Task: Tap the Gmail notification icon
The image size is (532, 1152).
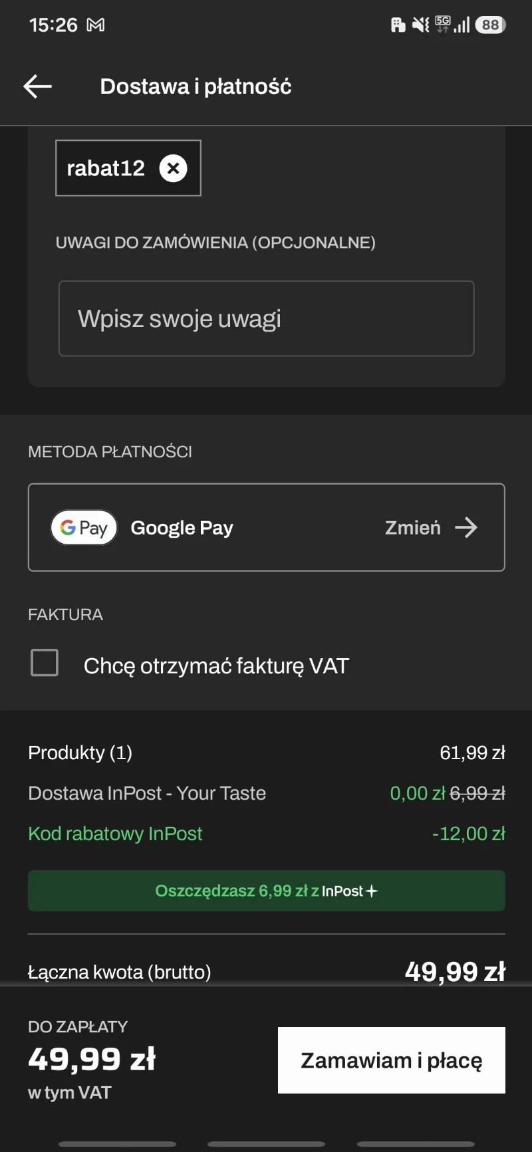Action: (x=96, y=25)
